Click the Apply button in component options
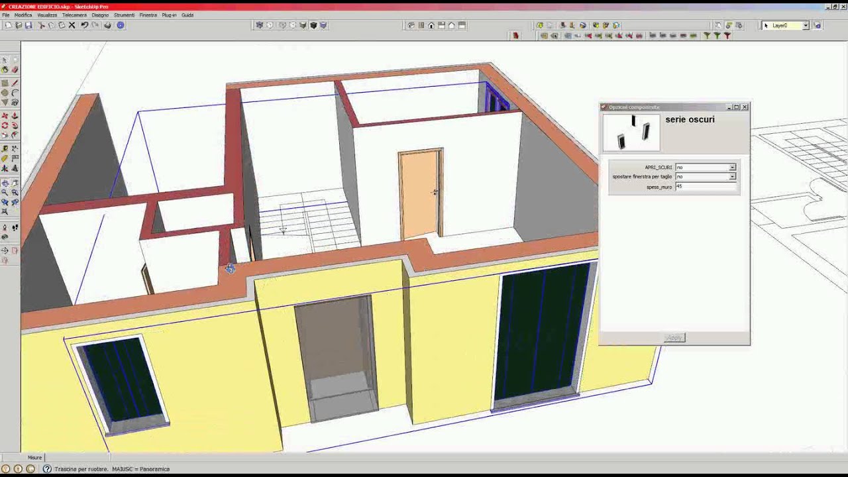Image resolution: width=848 pixels, height=477 pixels. click(x=674, y=338)
